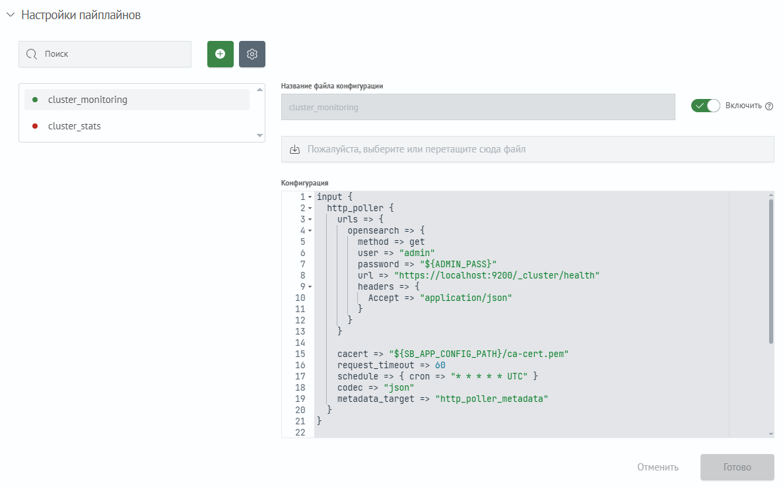
Task: Click the Отменить button
Action: pyautogui.click(x=658, y=467)
